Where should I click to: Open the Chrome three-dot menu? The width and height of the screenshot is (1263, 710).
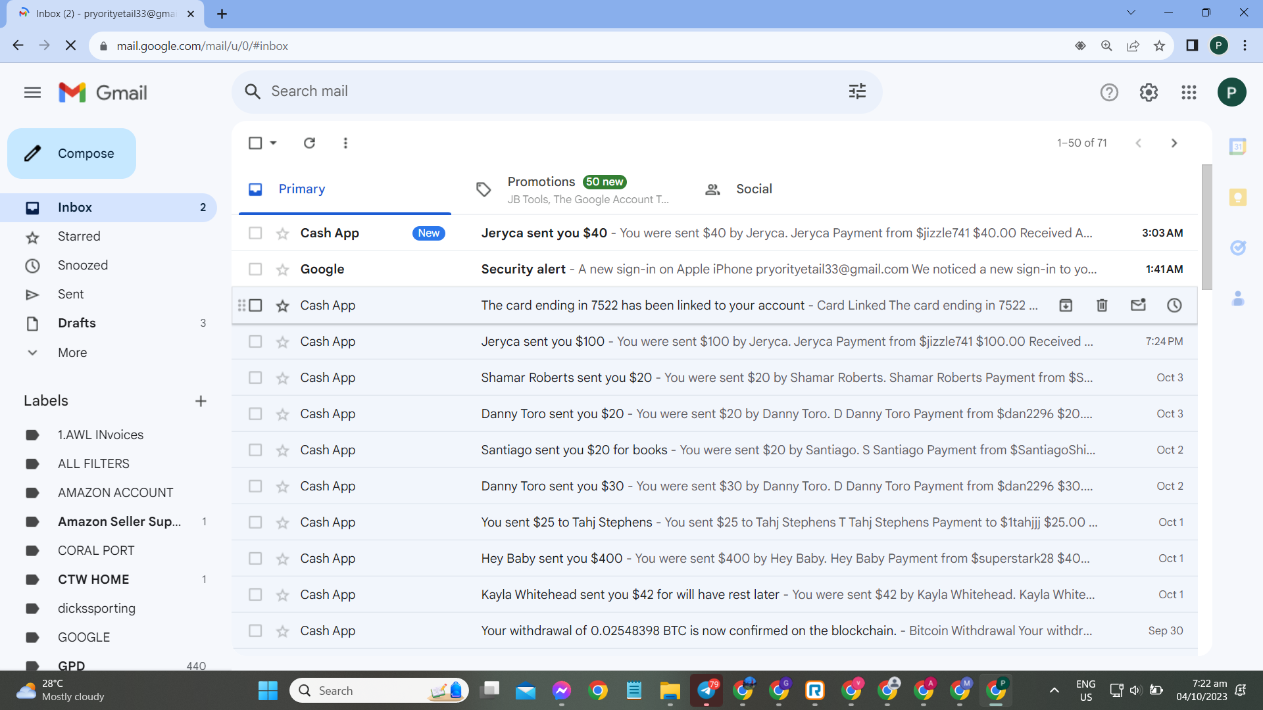1245,46
